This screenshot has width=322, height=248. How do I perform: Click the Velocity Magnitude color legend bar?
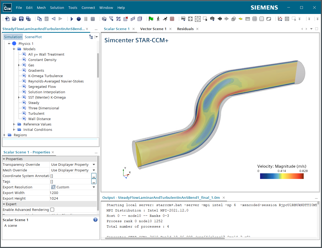point(282,176)
